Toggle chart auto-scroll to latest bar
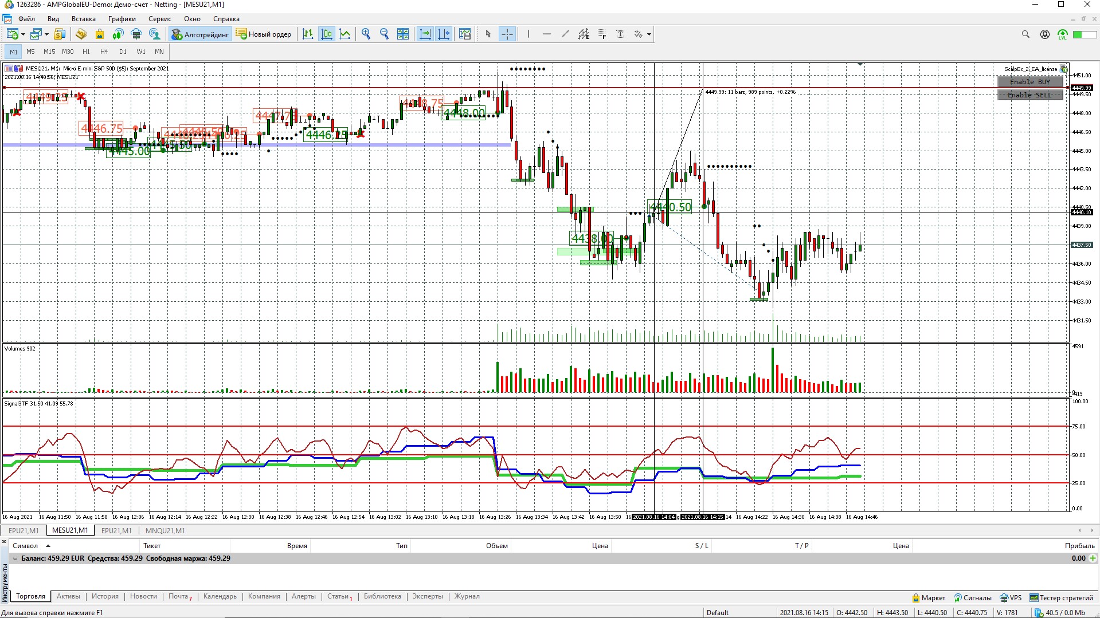 coord(425,34)
